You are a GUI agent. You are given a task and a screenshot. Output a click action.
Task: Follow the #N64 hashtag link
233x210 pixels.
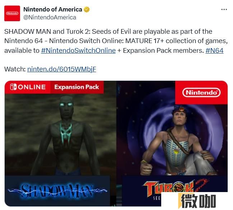(214, 51)
